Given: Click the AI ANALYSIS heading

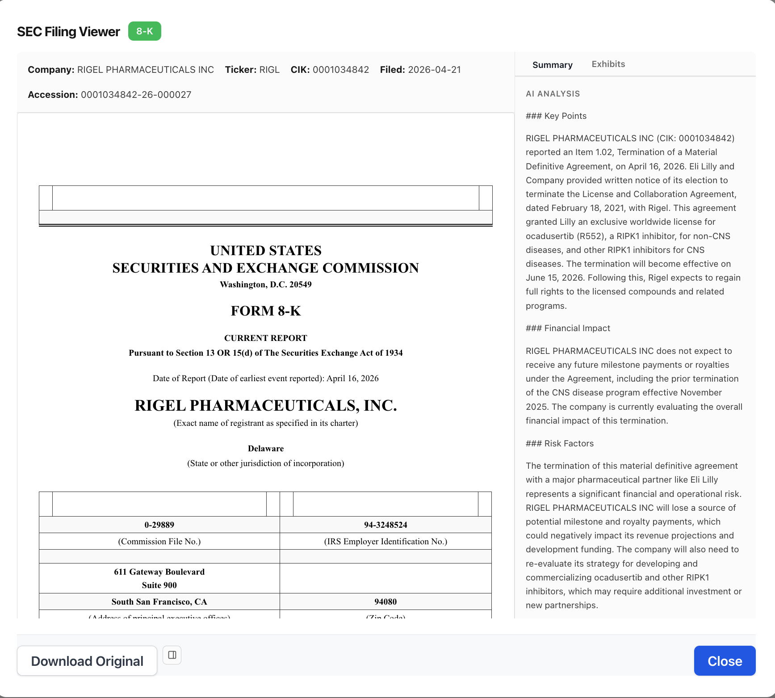Looking at the screenshot, I should coord(553,94).
